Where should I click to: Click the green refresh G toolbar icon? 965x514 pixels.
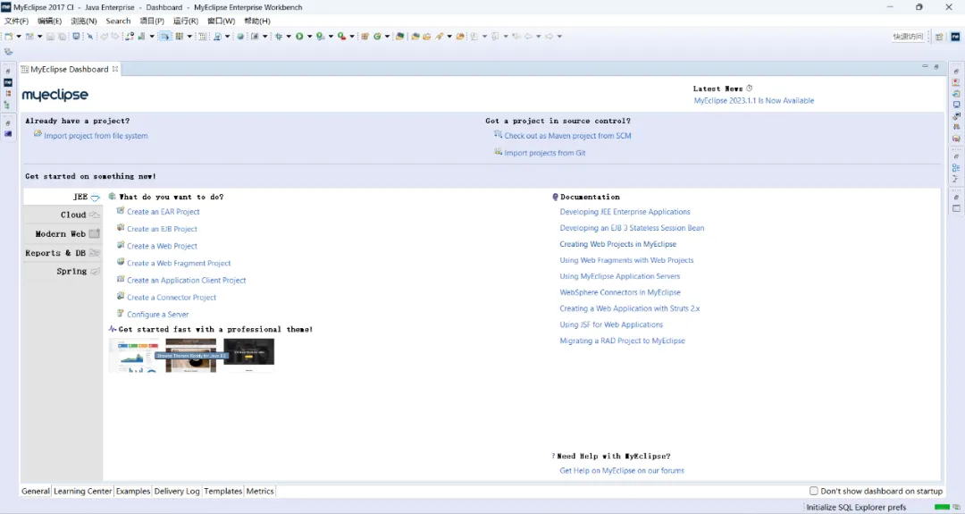377,37
